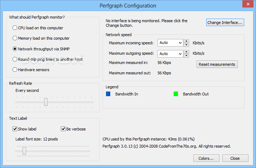Click the 'Bandwidth In' legend label
The image size is (256, 168).
click(127, 94)
